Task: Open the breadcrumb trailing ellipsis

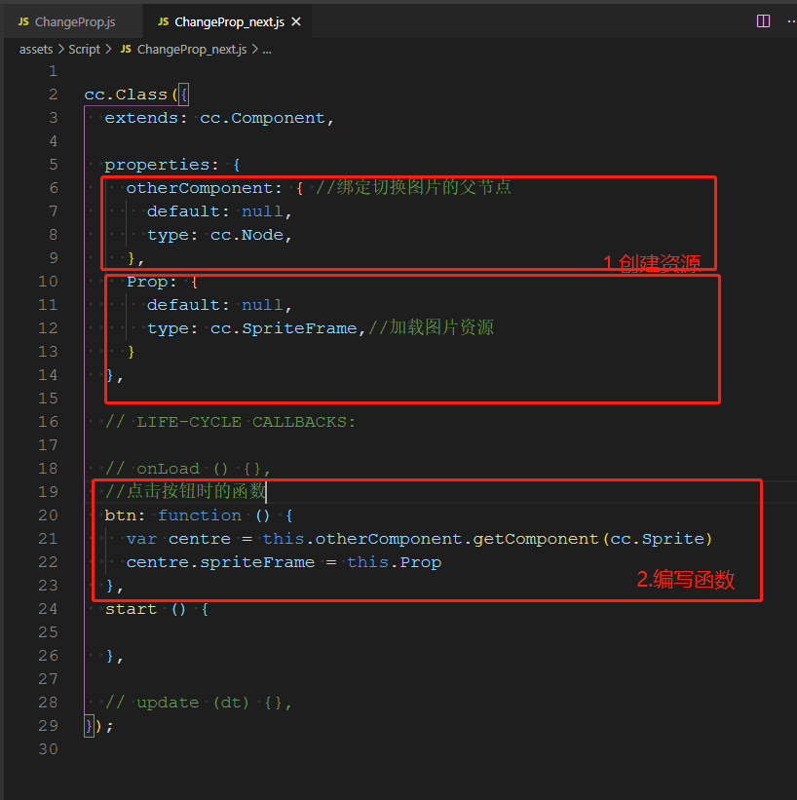Action: [267, 50]
